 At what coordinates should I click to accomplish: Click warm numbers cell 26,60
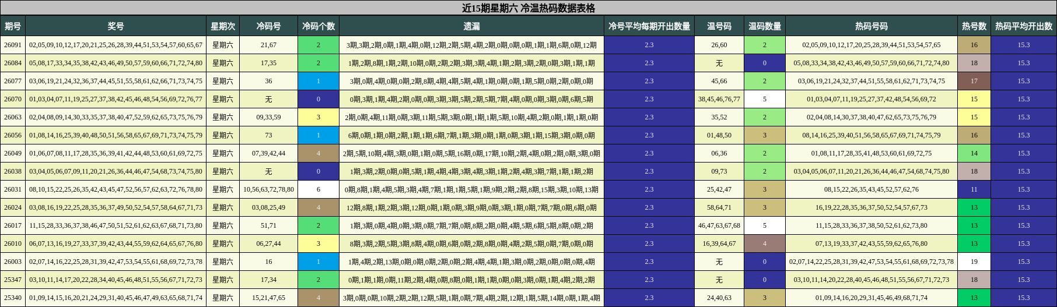point(719,45)
